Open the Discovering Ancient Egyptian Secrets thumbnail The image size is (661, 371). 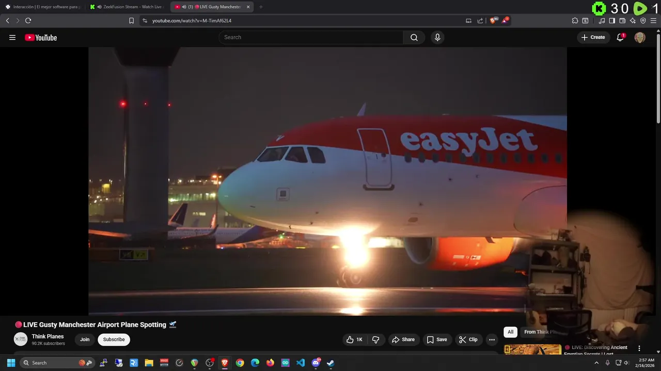(x=532, y=349)
